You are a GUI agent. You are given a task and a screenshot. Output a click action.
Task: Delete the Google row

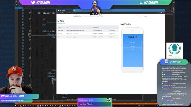113,34
